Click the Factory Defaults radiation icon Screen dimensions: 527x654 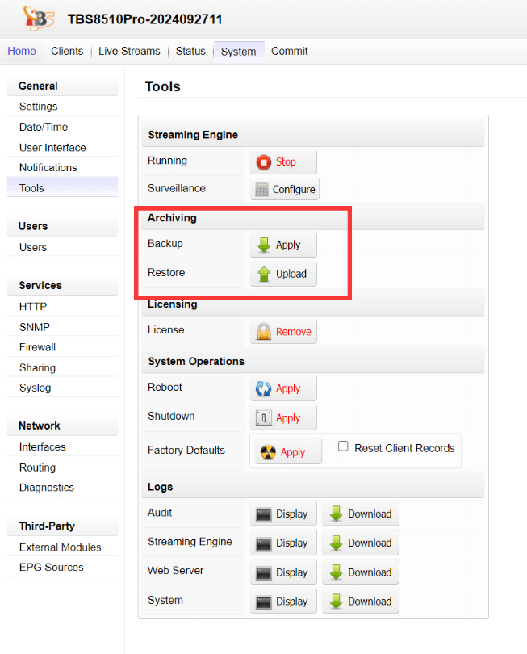click(x=269, y=452)
